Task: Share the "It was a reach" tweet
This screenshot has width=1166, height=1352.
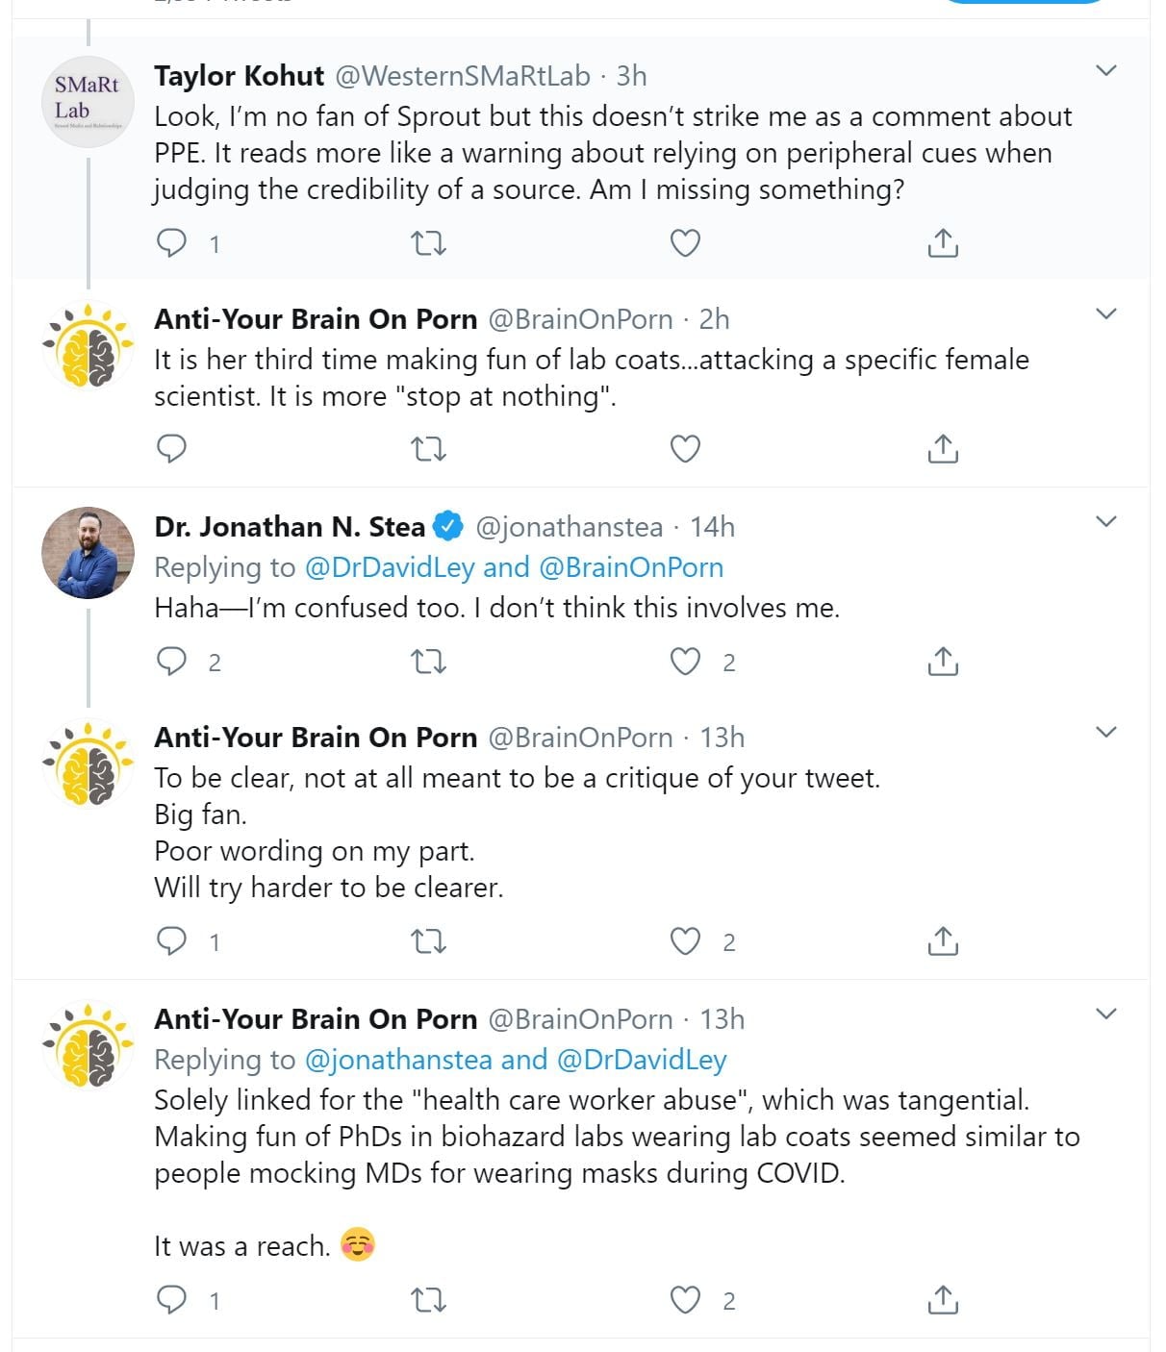Action: [x=943, y=1300]
